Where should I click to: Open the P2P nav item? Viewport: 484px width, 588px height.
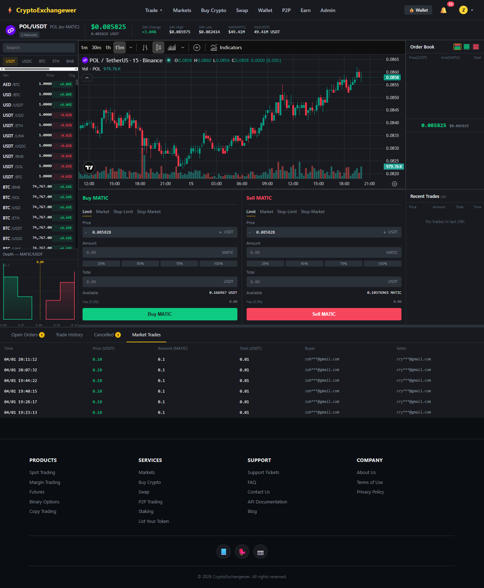(x=286, y=10)
